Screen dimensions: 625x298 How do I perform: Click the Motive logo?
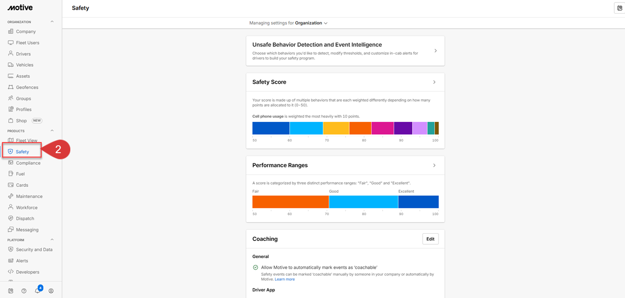click(x=20, y=8)
